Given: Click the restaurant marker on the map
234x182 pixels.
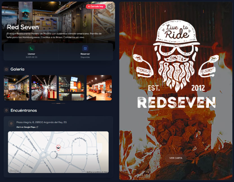Looking at the screenshot, I should [58, 148].
